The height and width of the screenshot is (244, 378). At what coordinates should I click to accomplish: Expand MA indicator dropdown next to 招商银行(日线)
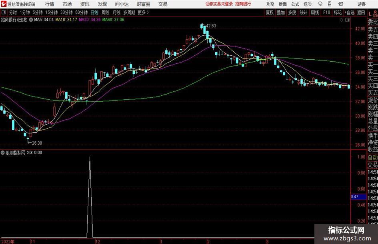pos(31,20)
